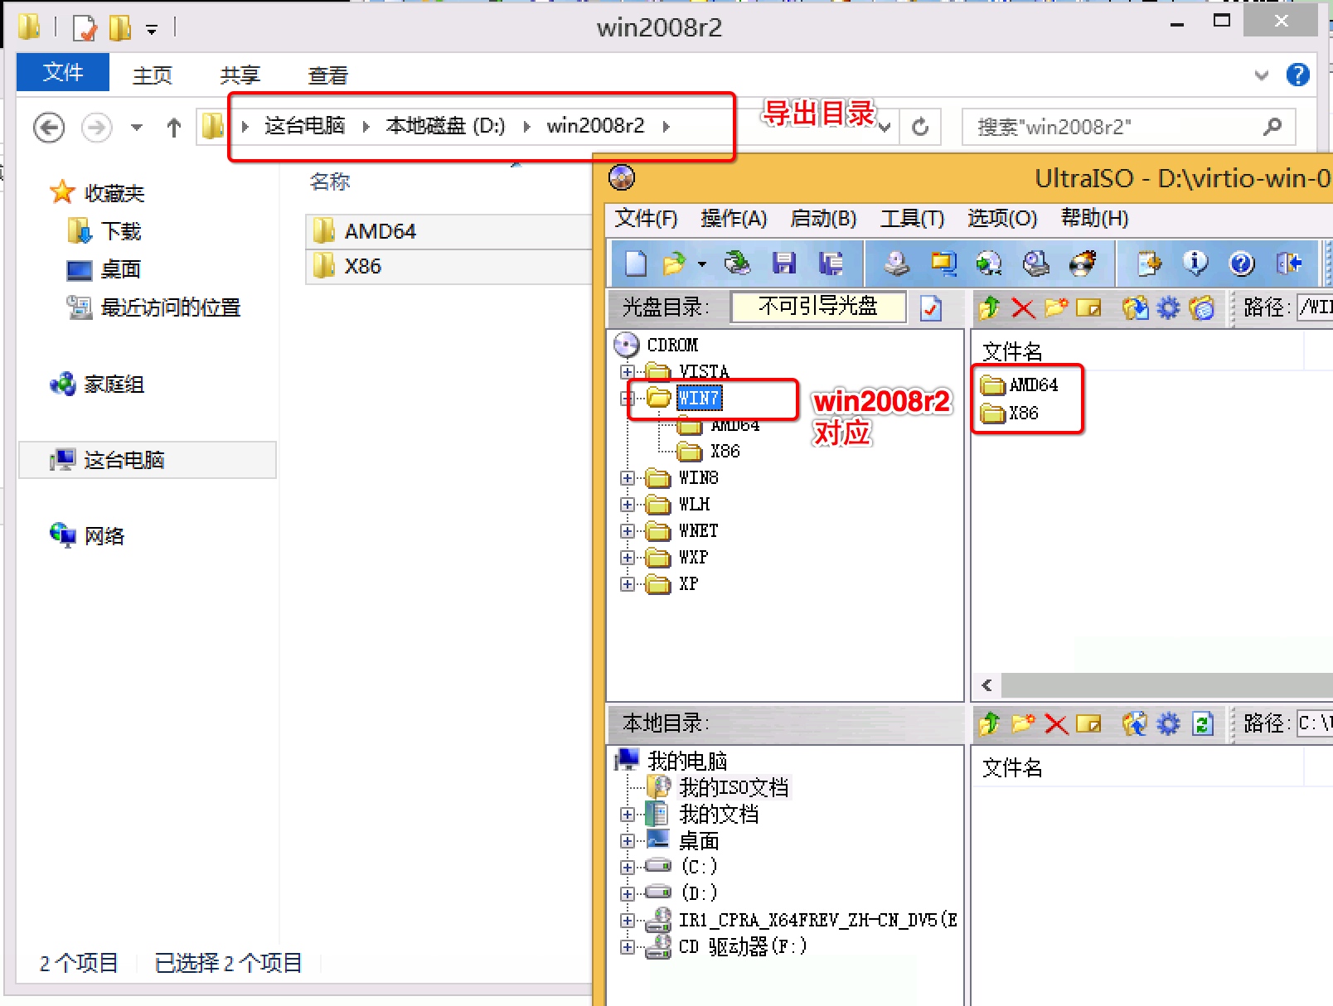Click the globe folder view icon in disc panel
Screen dimensions: 1333x1006
click(x=1201, y=308)
